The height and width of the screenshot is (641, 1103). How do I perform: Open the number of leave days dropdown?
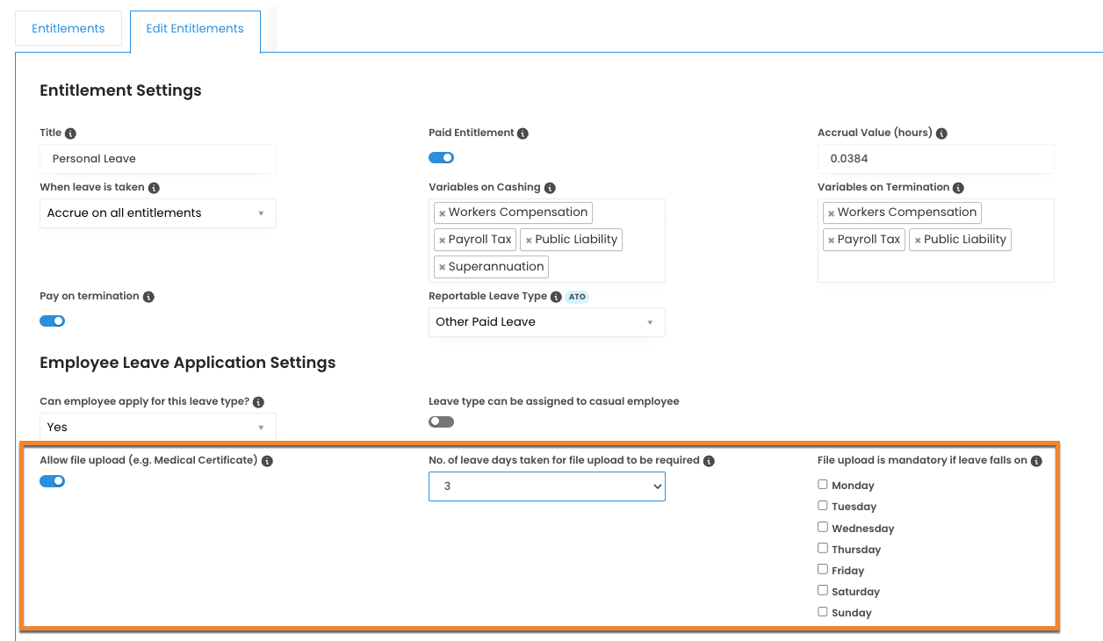point(546,486)
